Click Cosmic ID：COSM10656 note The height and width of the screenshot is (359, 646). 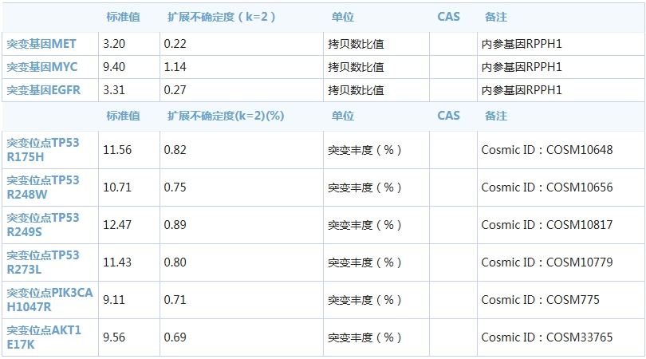pos(547,187)
